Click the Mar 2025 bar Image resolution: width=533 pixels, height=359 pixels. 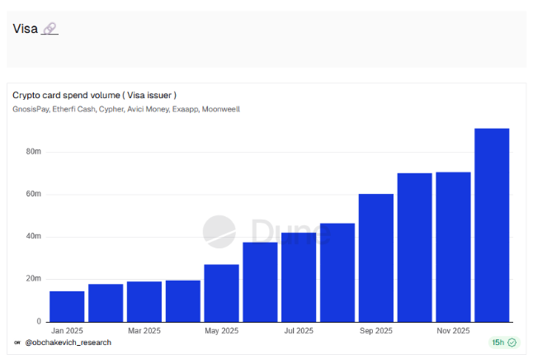click(x=144, y=301)
